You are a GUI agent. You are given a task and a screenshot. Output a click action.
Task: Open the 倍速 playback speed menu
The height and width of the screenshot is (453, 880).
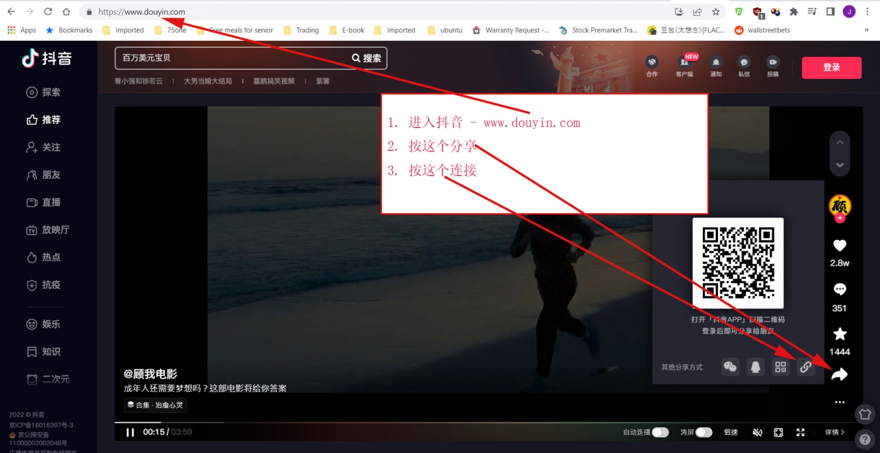731,432
